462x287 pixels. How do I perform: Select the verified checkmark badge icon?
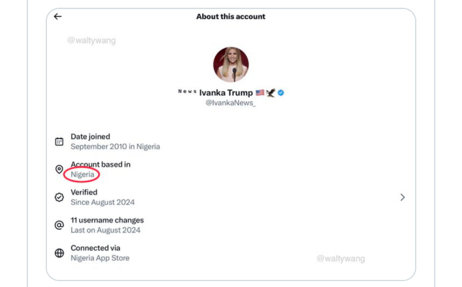click(x=59, y=197)
